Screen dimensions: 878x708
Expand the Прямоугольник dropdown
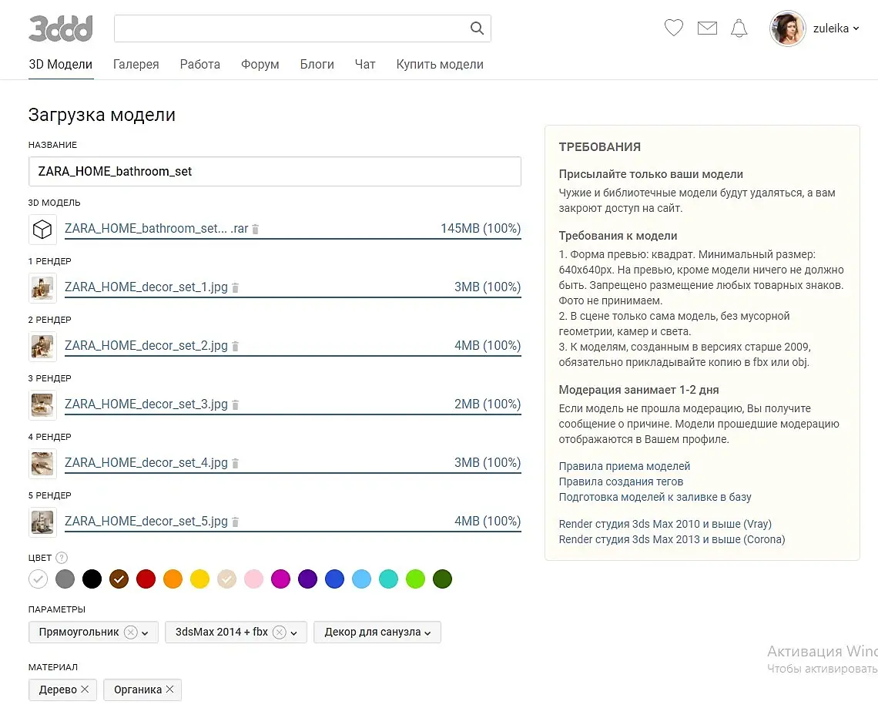(x=145, y=633)
